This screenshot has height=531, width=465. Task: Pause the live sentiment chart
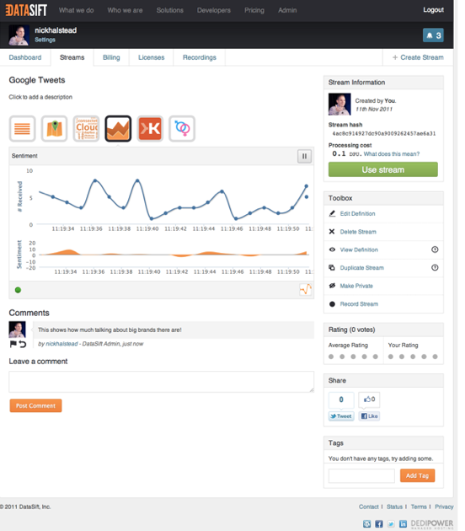tap(304, 156)
